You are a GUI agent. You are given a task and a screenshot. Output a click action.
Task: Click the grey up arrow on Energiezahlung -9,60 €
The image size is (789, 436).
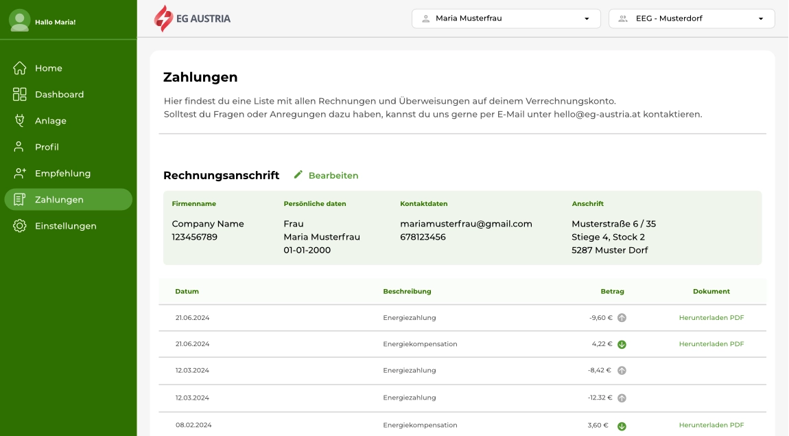621,317
